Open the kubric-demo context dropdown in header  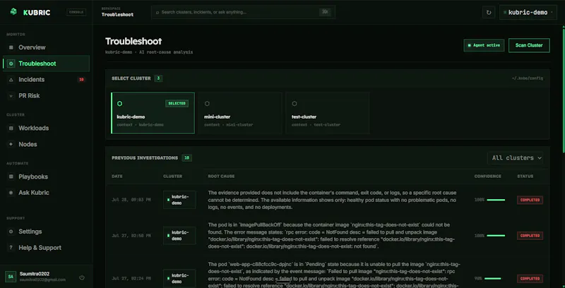point(528,12)
